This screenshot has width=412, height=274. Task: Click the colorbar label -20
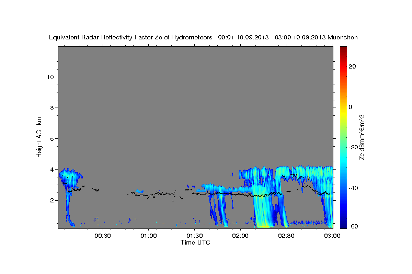pyautogui.click(x=353, y=148)
